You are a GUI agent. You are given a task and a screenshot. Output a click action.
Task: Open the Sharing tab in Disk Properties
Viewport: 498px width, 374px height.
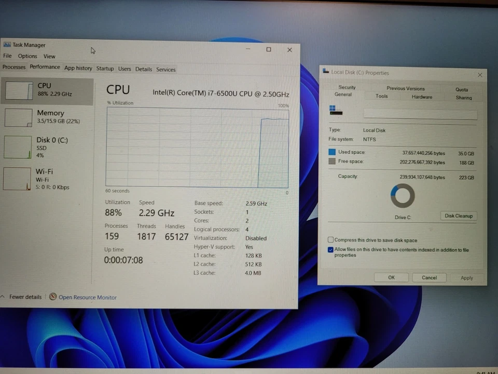click(463, 98)
